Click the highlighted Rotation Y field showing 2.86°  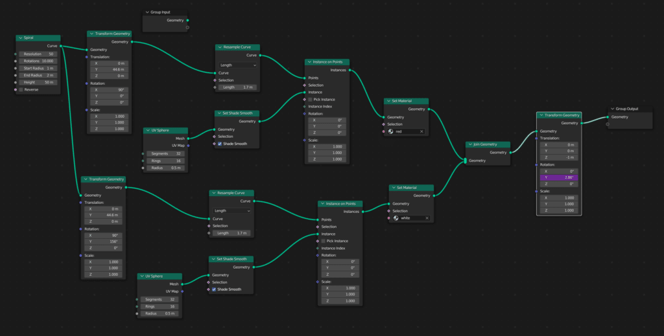[x=559, y=177]
